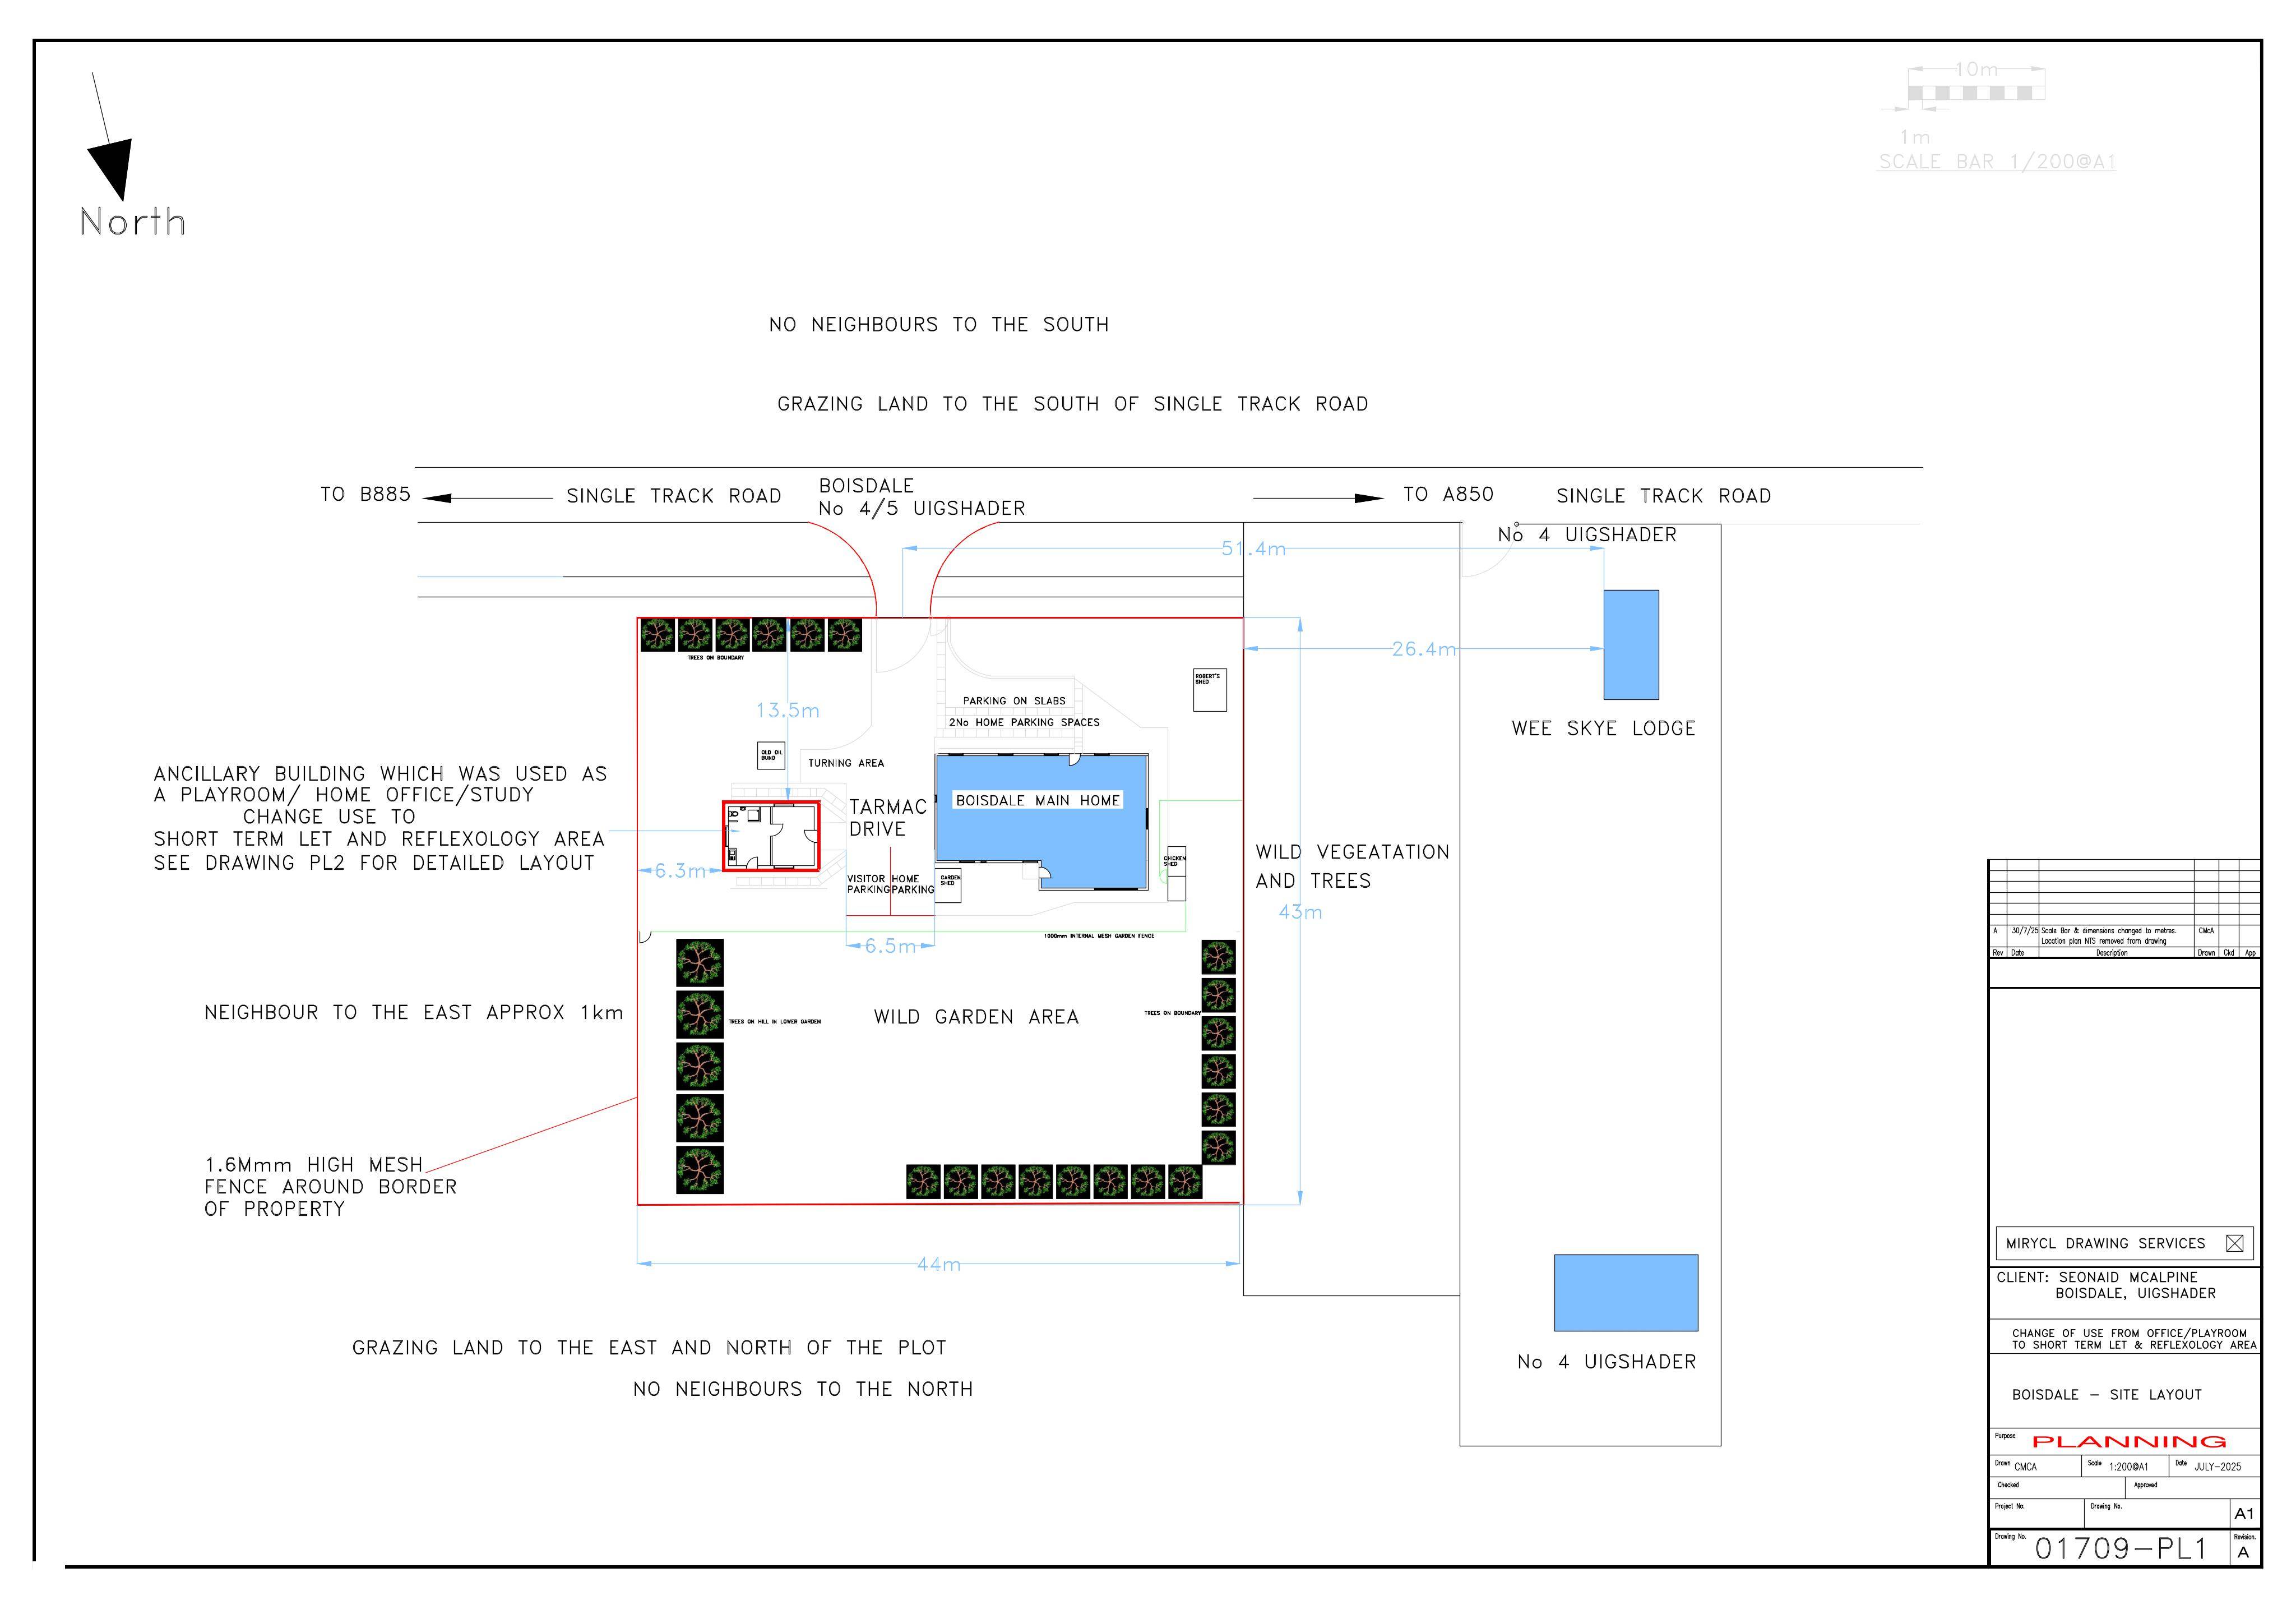Click the '51.4m' dimension text
The width and height of the screenshot is (2296, 1623).
tap(1253, 548)
